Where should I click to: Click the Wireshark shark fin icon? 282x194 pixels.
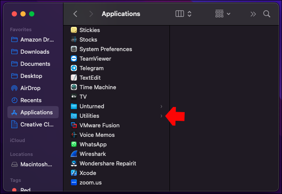pyautogui.click(x=74, y=154)
